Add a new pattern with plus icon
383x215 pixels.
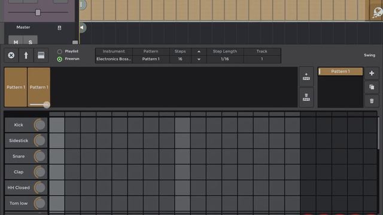pyautogui.click(x=372, y=73)
